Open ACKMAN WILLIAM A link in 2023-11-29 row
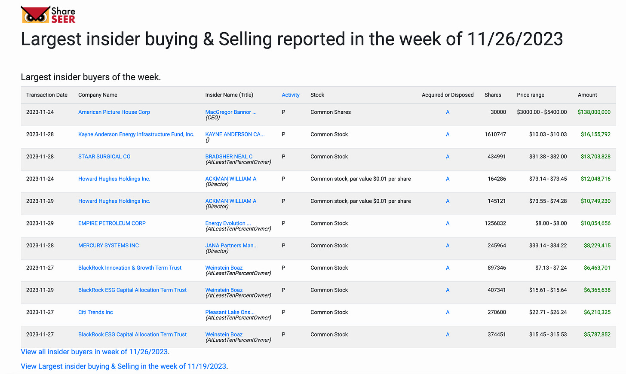The height and width of the screenshot is (374, 626). (x=230, y=201)
